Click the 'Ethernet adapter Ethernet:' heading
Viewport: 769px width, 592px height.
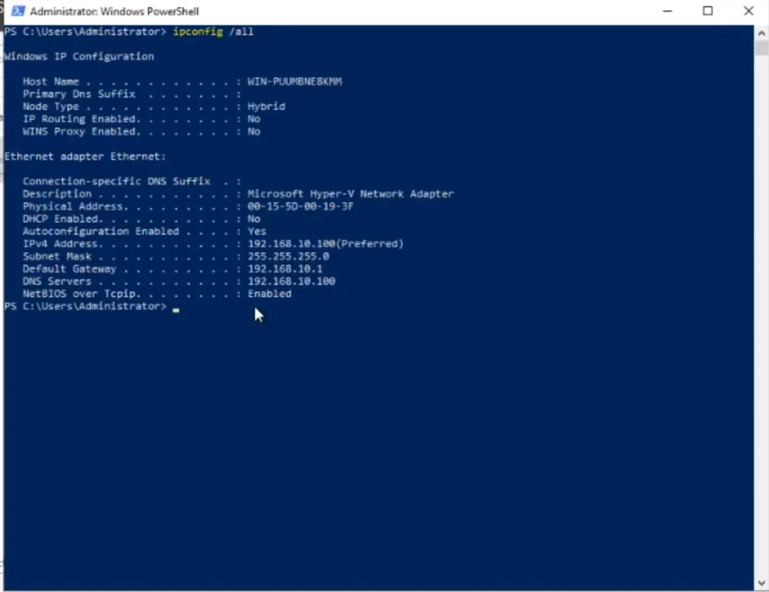click(x=85, y=157)
